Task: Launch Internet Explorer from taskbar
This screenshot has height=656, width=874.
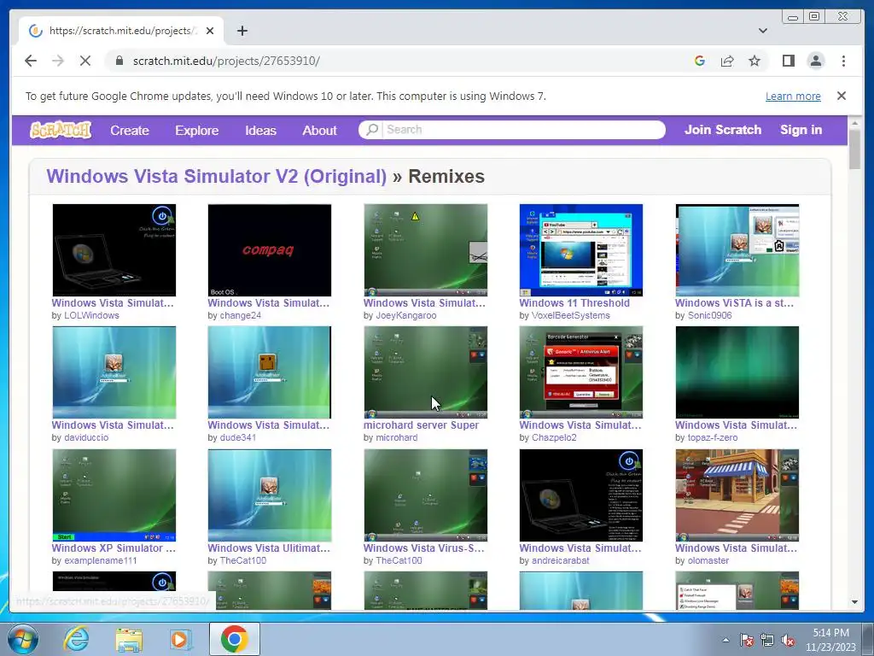Action: pyautogui.click(x=76, y=639)
